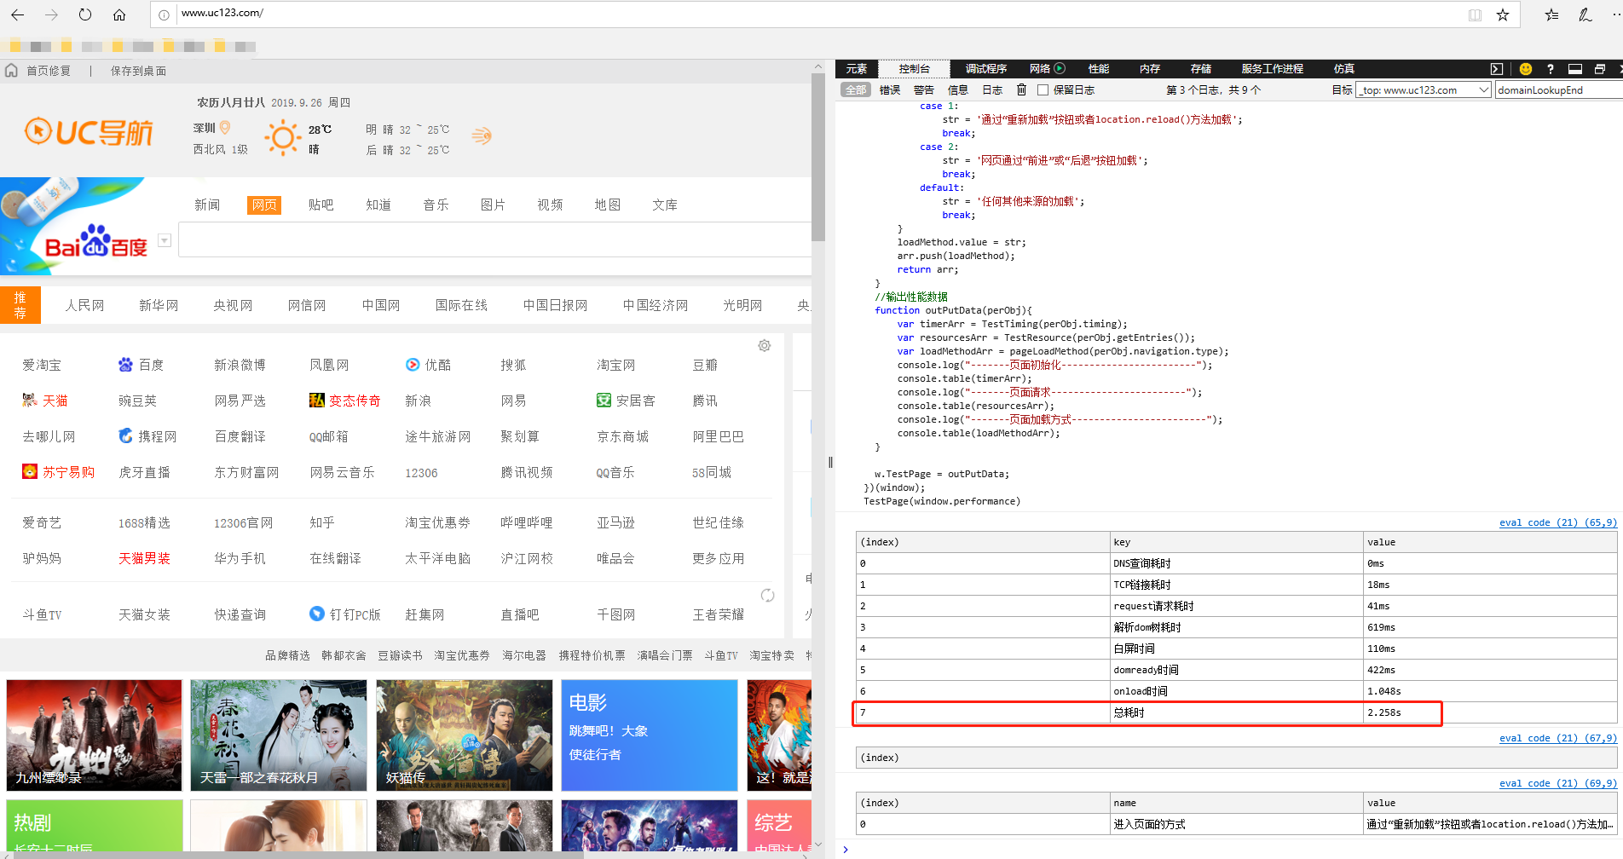Open the web notes pen tool
1623x859 pixels.
[x=1585, y=14]
